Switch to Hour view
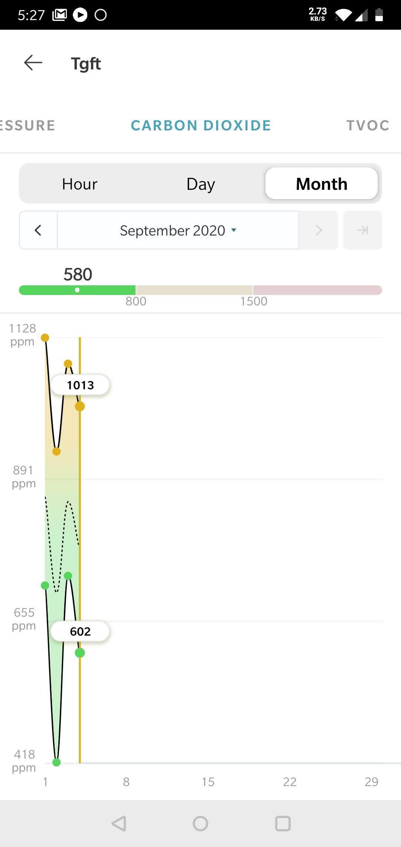The width and height of the screenshot is (401, 847). tap(79, 184)
